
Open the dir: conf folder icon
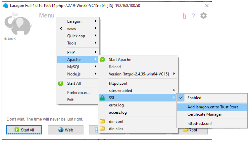[x=102, y=121]
